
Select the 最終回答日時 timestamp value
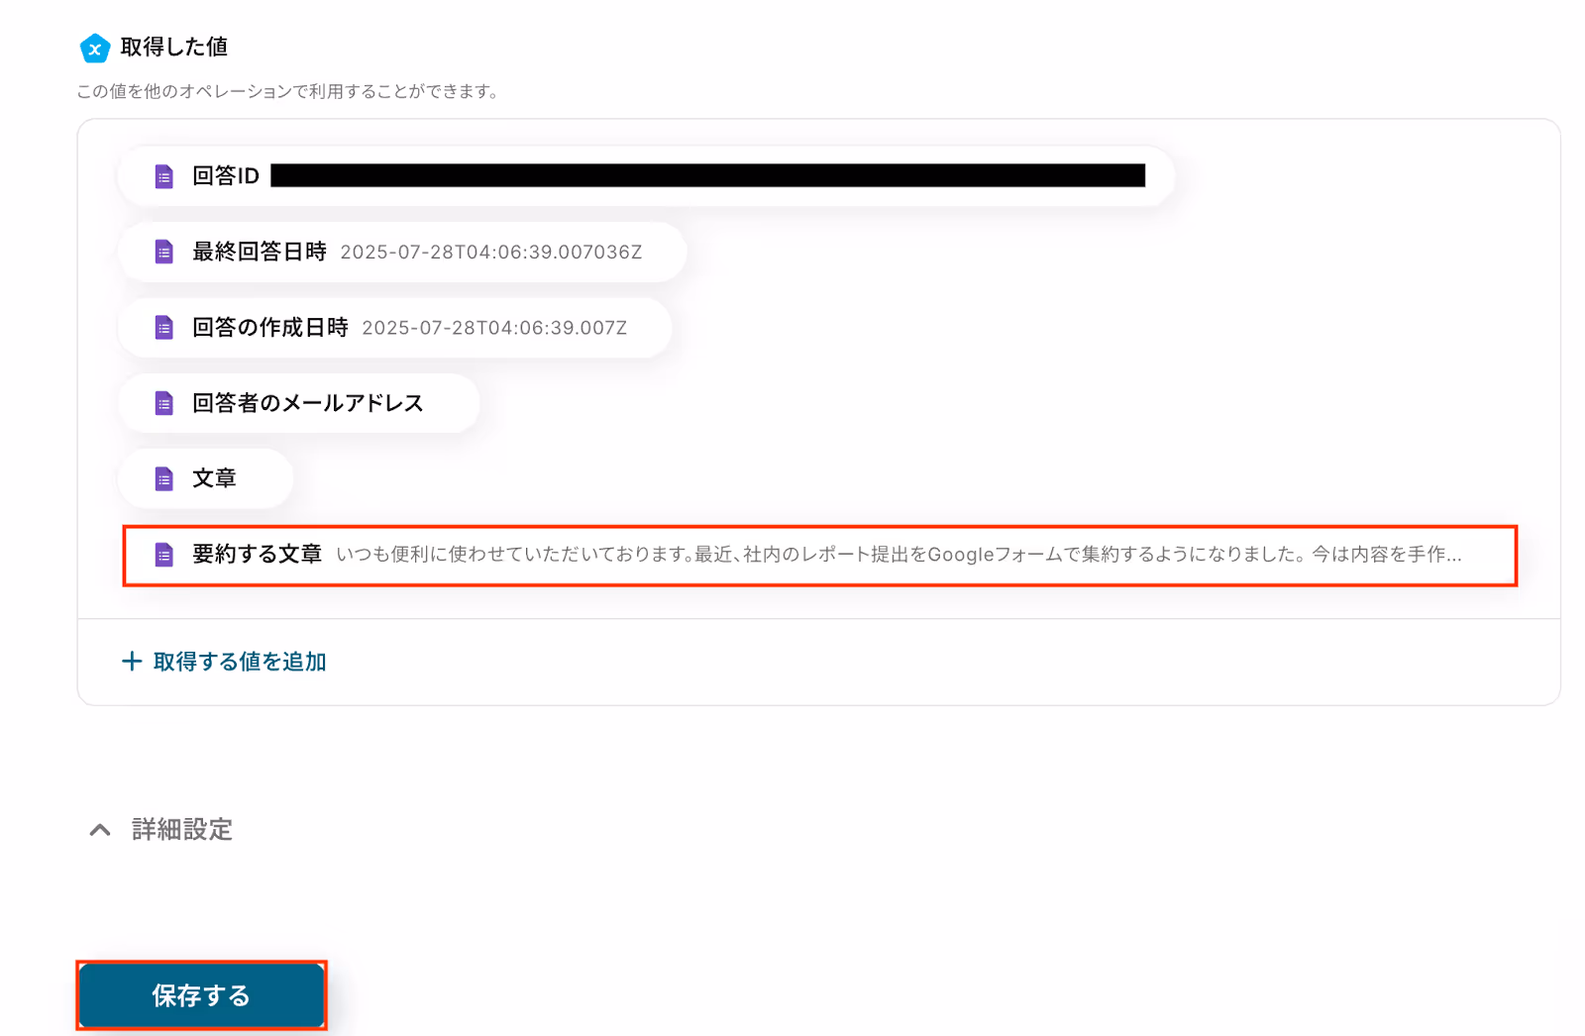click(491, 253)
